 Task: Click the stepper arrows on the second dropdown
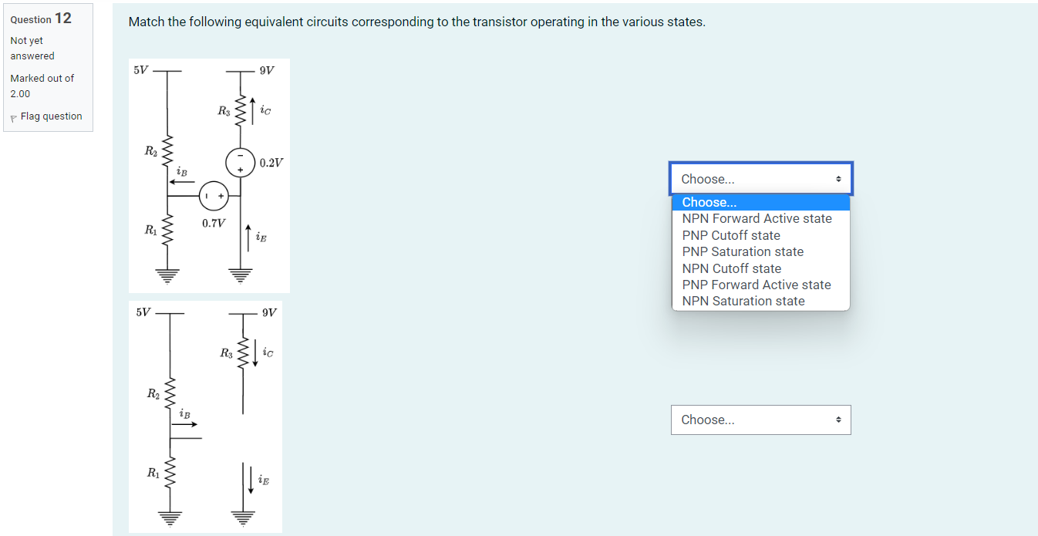click(x=839, y=420)
